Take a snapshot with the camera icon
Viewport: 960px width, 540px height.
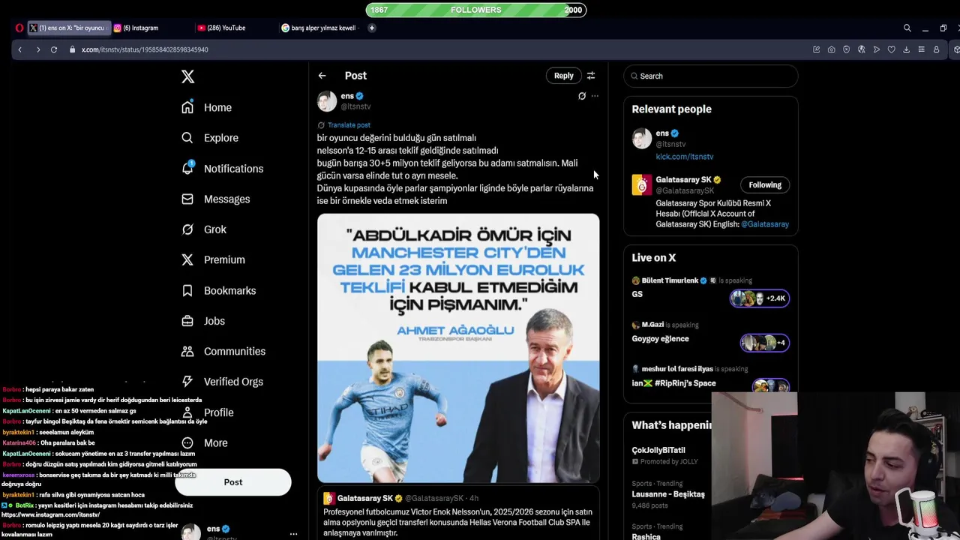(x=831, y=49)
